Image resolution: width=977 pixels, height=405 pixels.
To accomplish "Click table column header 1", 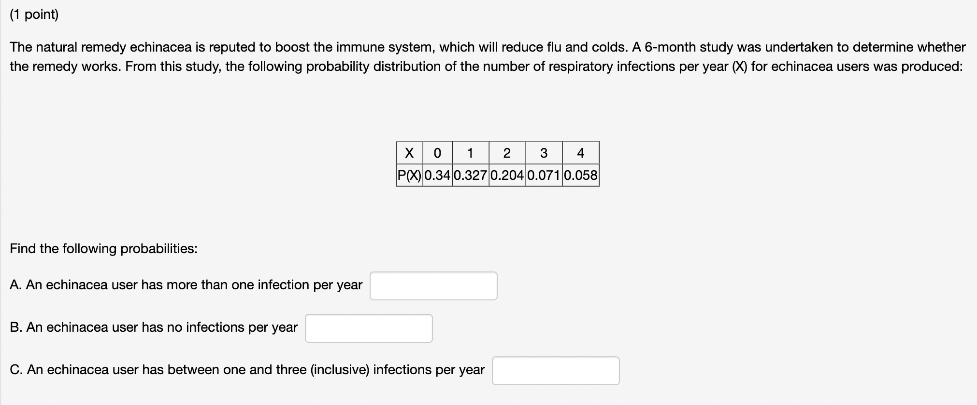I will click(x=471, y=153).
